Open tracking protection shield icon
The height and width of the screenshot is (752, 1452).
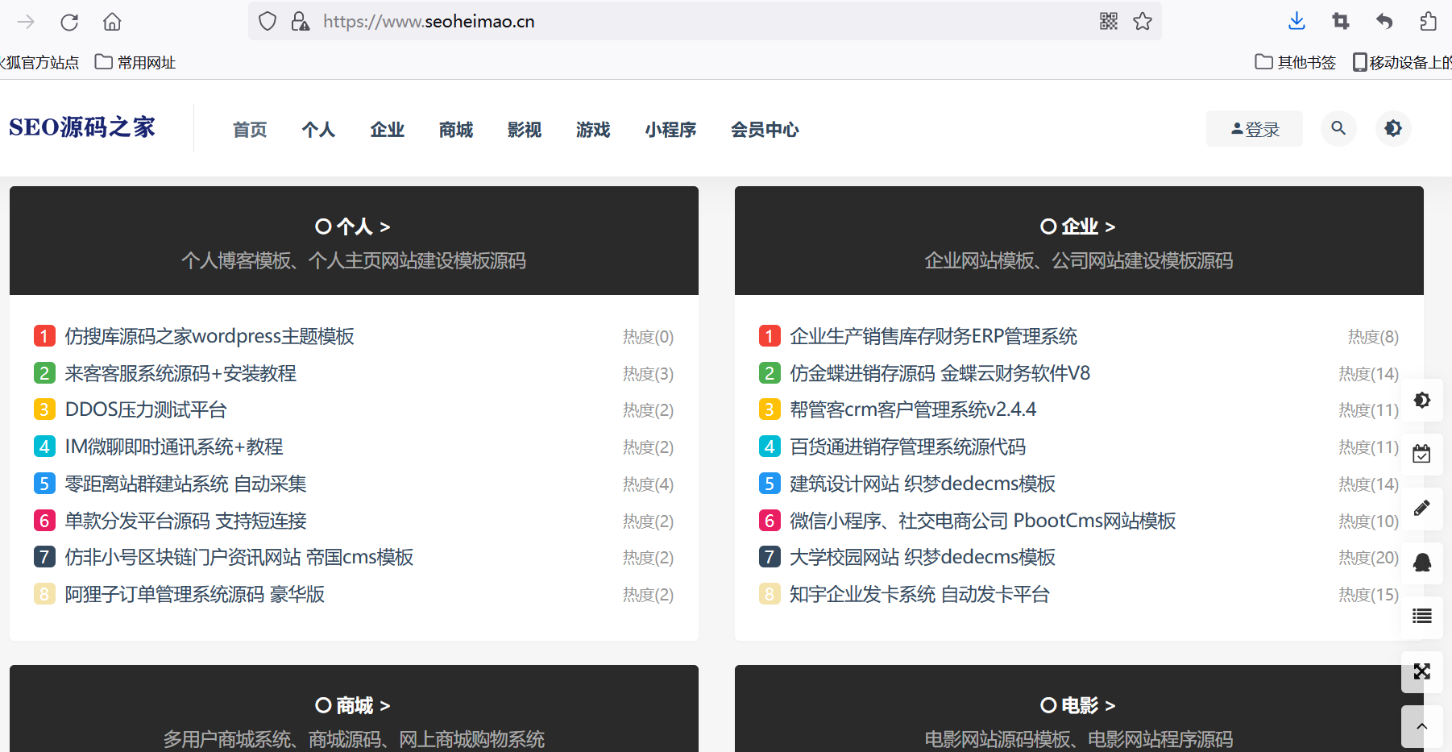(x=268, y=22)
